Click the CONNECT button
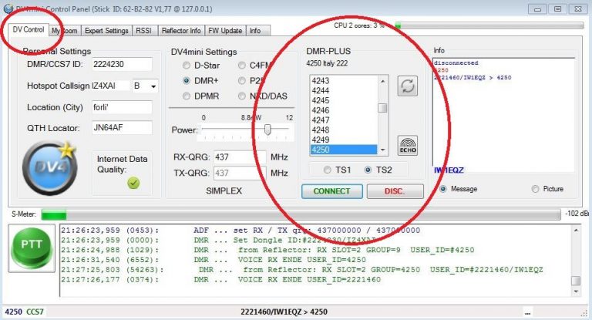 (332, 191)
